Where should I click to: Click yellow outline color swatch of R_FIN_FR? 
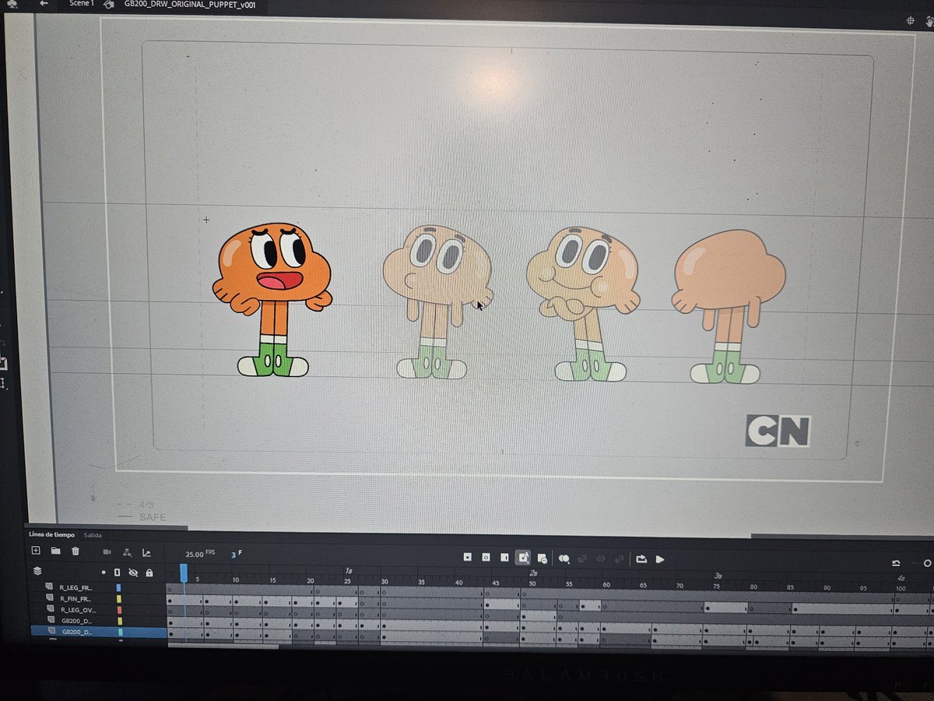(119, 599)
